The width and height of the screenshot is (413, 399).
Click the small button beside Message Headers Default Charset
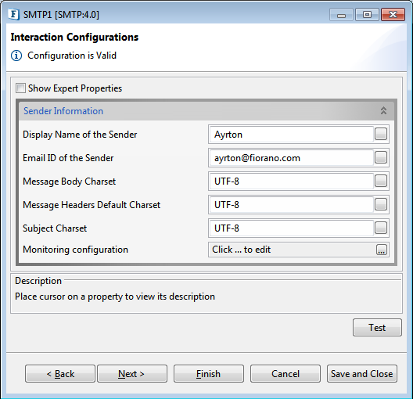click(x=381, y=204)
